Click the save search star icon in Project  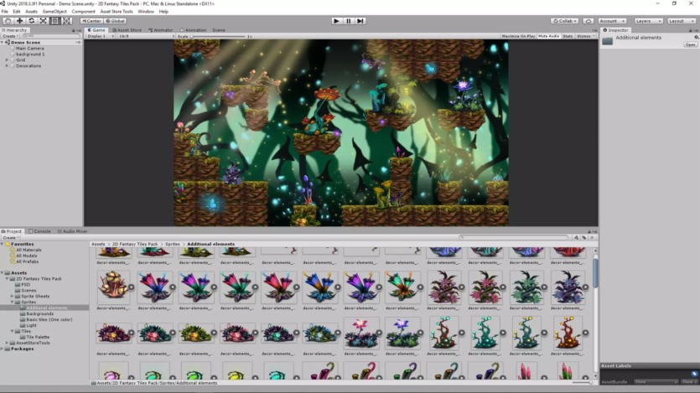point(592,238)
